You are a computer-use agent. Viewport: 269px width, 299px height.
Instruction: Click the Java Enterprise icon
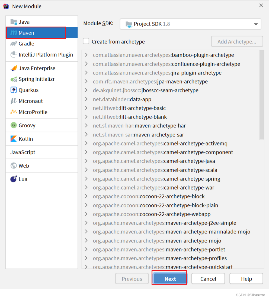14,68
